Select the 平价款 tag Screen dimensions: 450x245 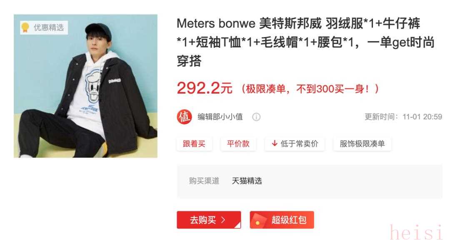238,144
